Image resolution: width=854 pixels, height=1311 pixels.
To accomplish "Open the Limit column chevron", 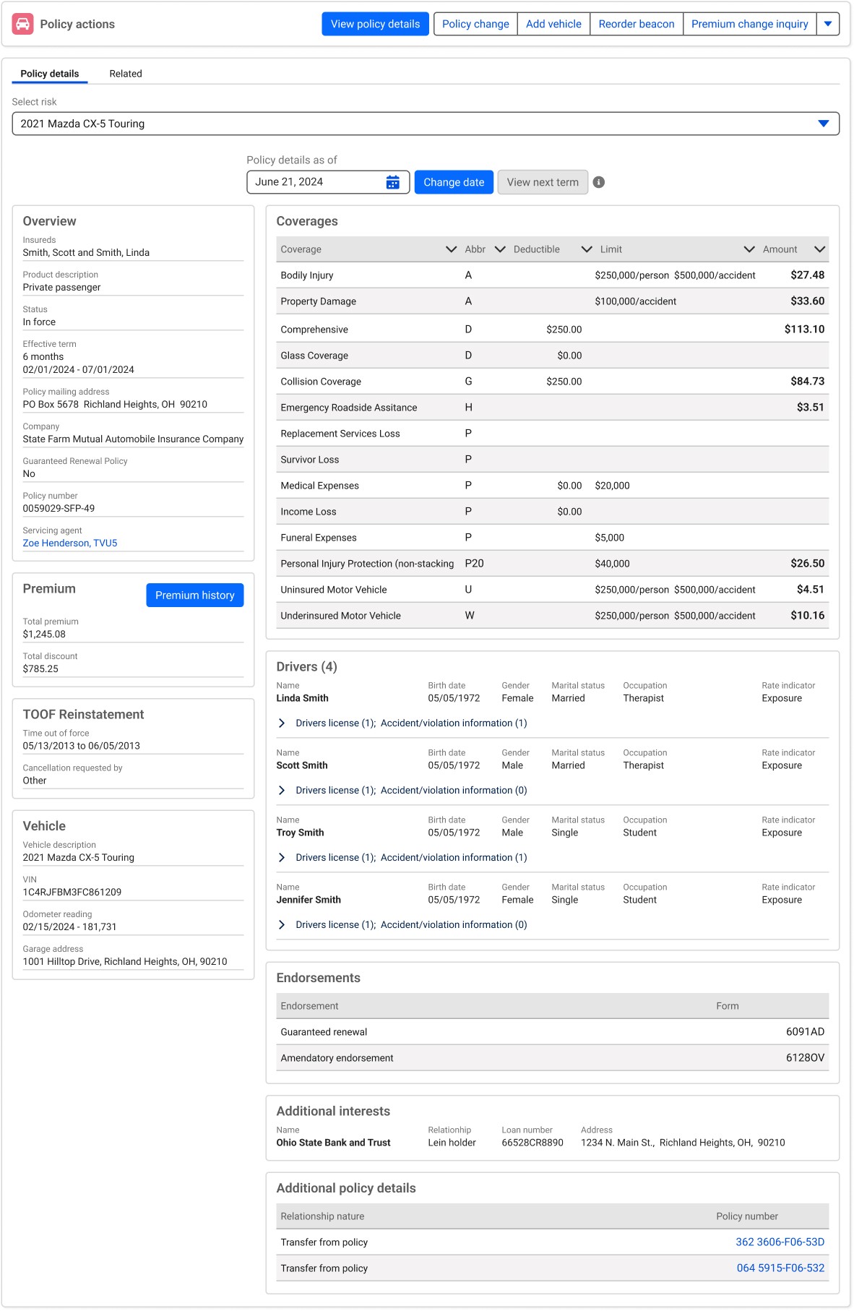I will tap(749, 249).
